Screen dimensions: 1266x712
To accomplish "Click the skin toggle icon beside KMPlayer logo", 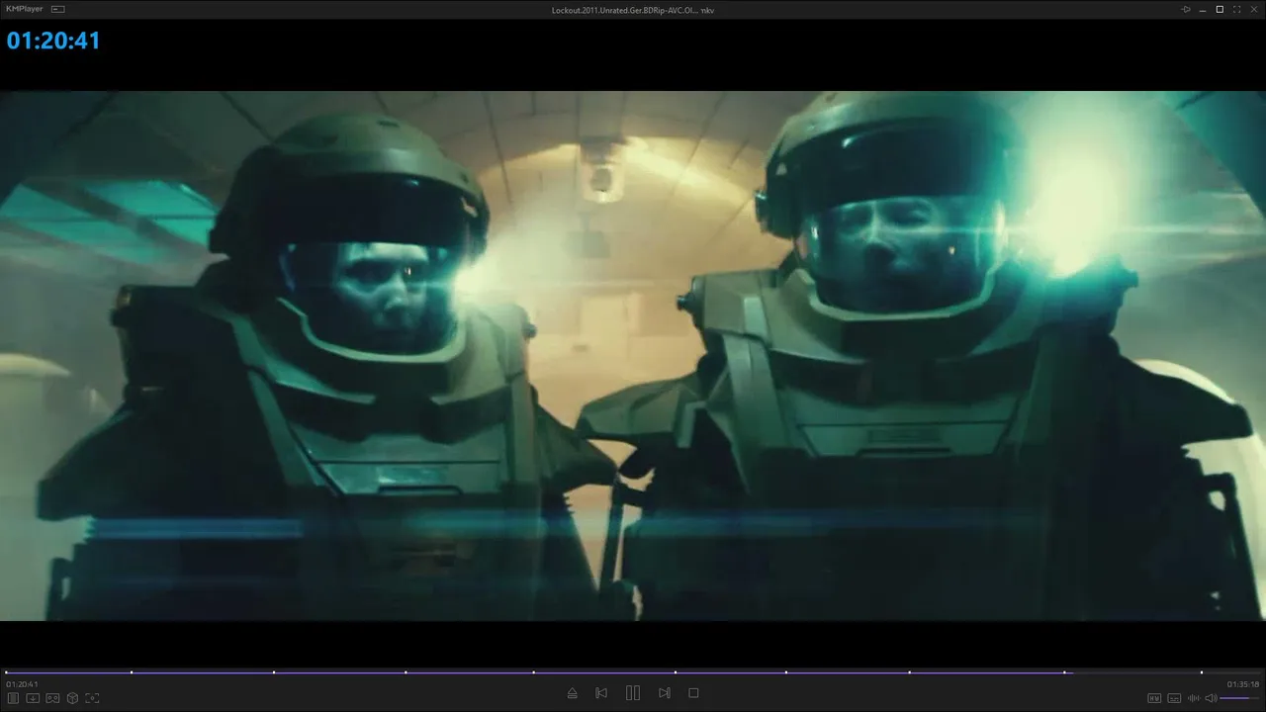I will click(58, 9).
